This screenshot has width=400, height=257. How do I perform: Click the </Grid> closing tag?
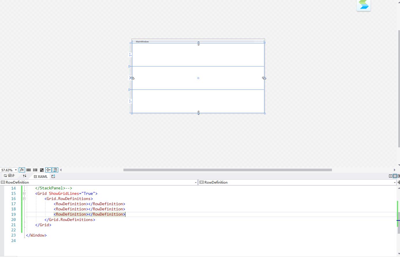[43, 225]
